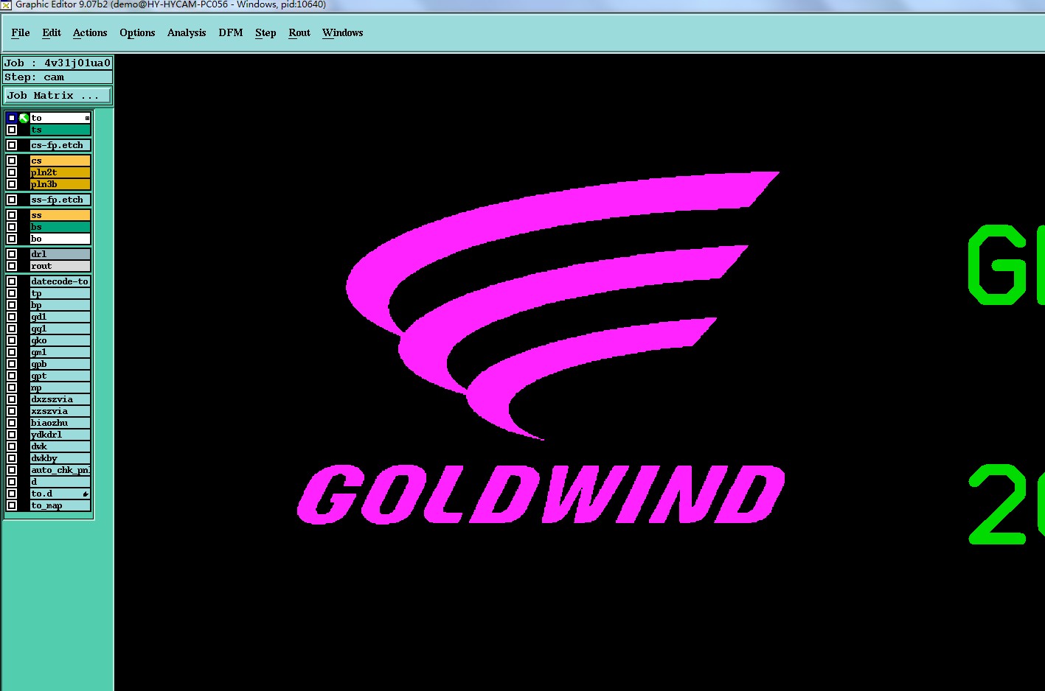Image resolution: width=1045 pixels, height=691 pixels.
Task: Open the Options menu
Action: [x=137, y=32]
